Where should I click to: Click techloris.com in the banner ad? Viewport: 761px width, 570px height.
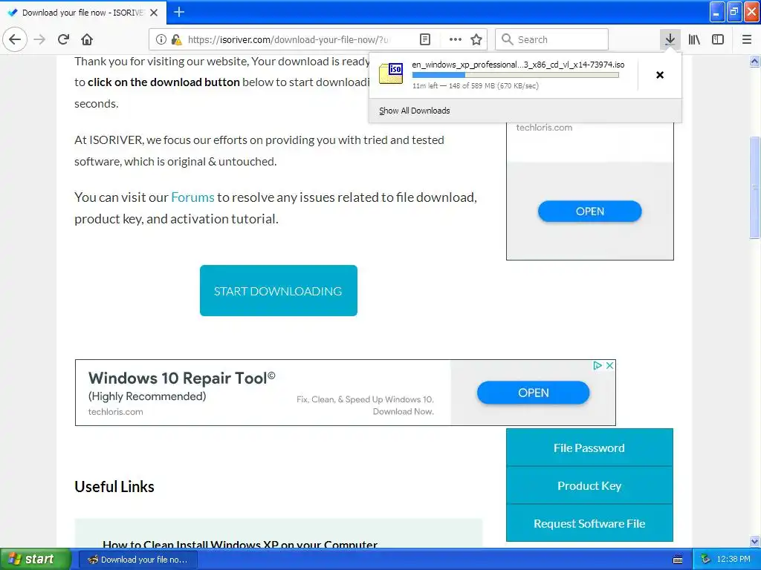[115, 411]
